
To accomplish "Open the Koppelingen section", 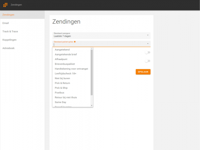I will tap(22, 40).
